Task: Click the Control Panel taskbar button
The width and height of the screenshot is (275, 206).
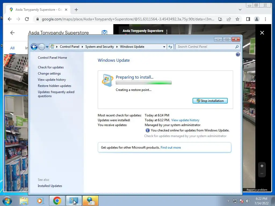Action: tap(74, 201)
